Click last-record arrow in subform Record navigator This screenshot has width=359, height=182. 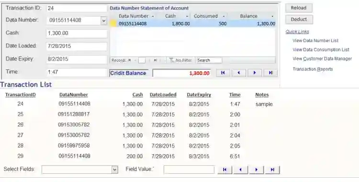coord(155,60)
